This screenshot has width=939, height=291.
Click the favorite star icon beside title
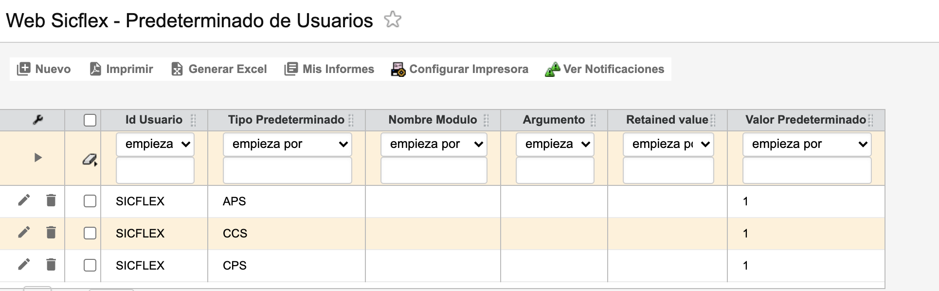point(392,20)
